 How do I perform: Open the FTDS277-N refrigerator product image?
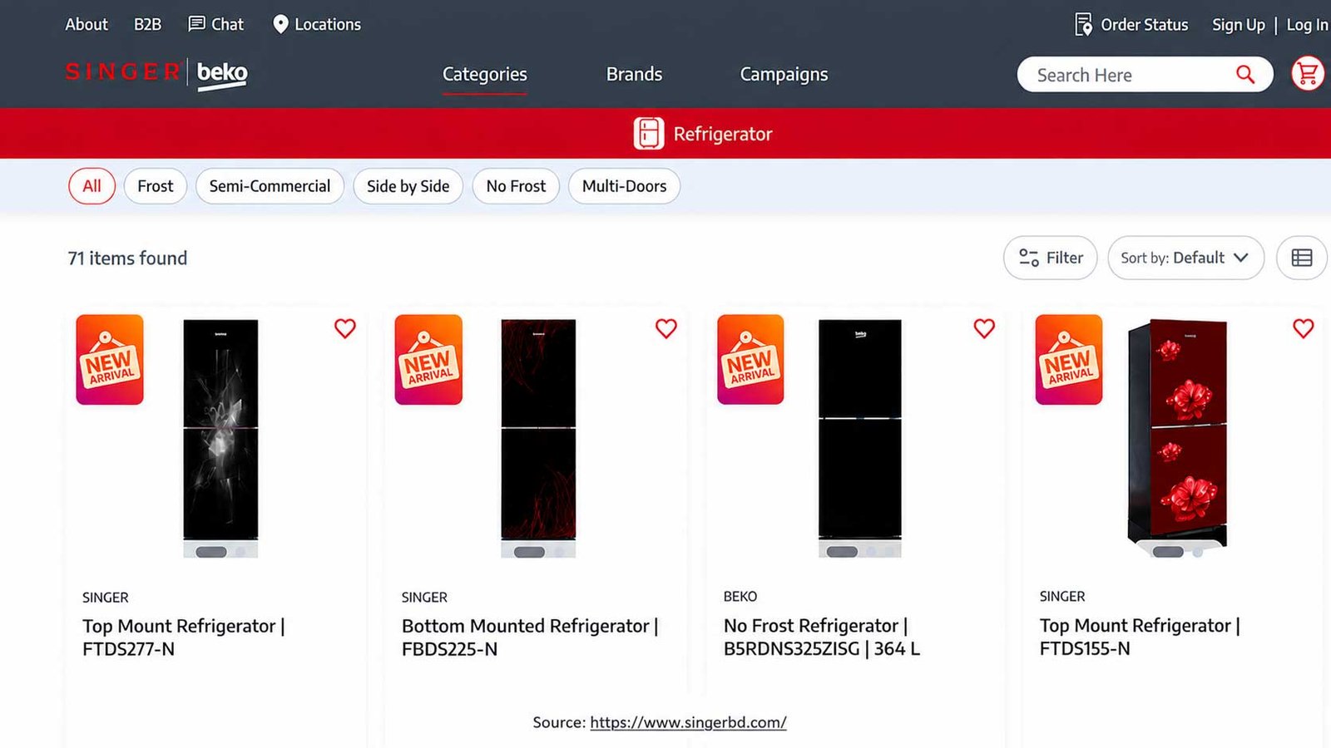click(x=220, y=438)
